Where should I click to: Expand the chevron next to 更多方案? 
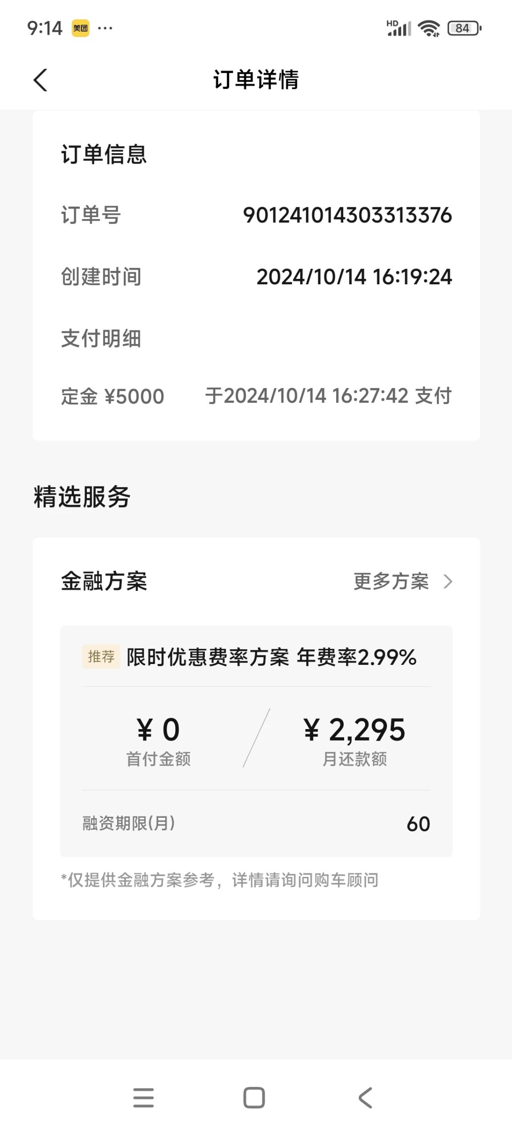click(x=448, y=582)
